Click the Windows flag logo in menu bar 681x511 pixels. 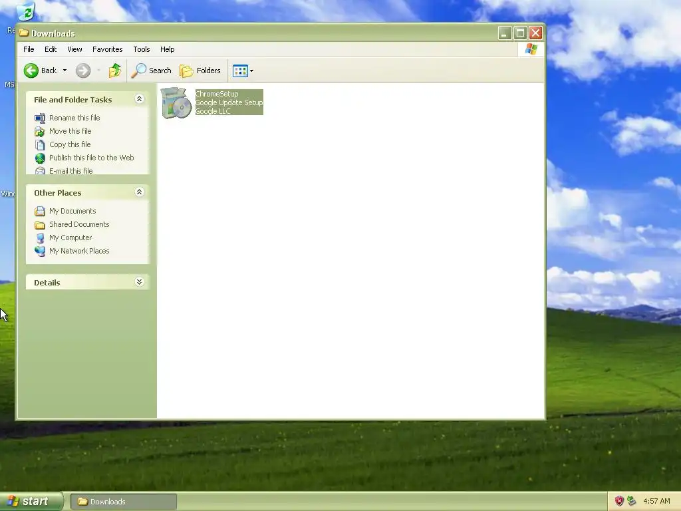[531, 49]
